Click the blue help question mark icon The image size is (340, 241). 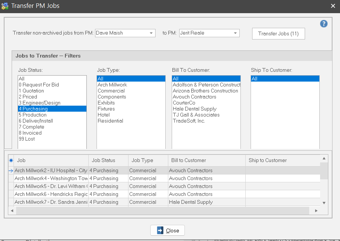coord(323,24)
